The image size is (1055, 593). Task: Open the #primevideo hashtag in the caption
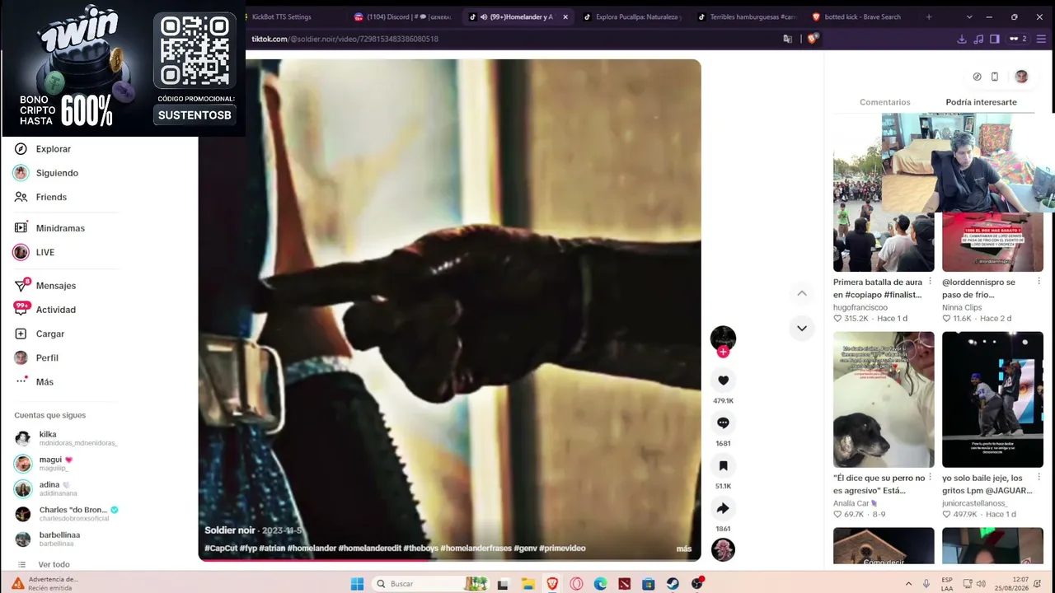click(562, 549)
